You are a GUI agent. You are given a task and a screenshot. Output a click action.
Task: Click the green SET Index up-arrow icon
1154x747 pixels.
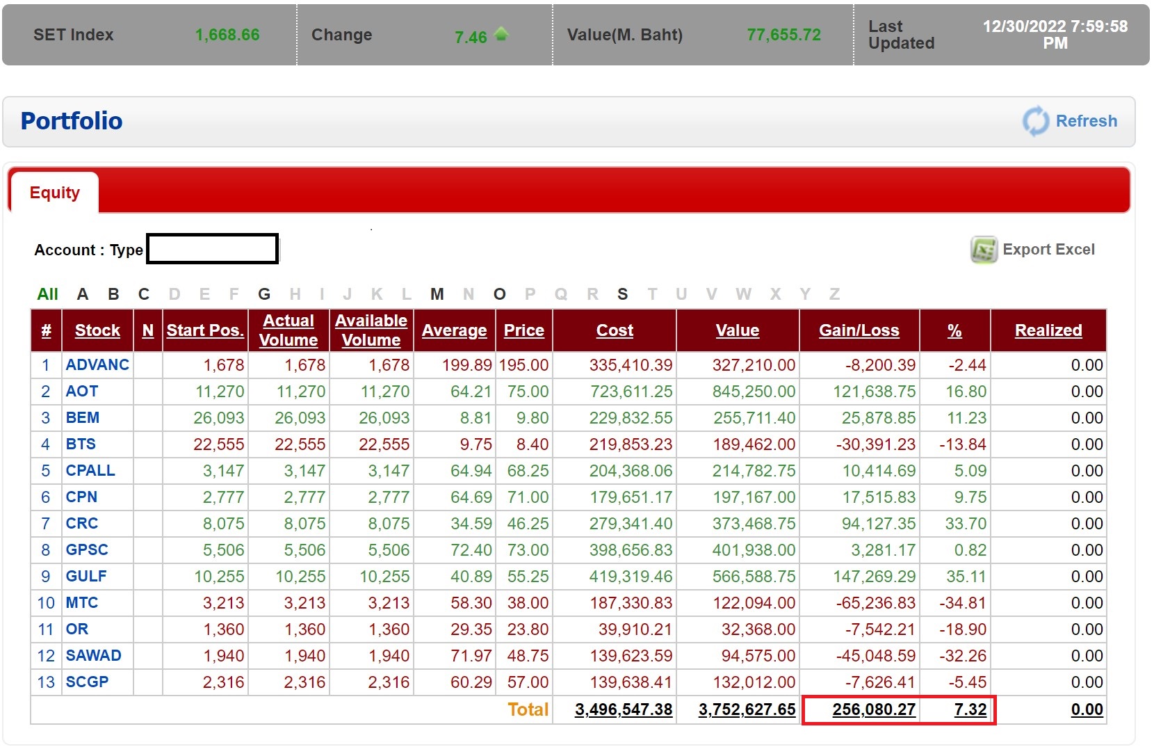click(x=501, y=34)
